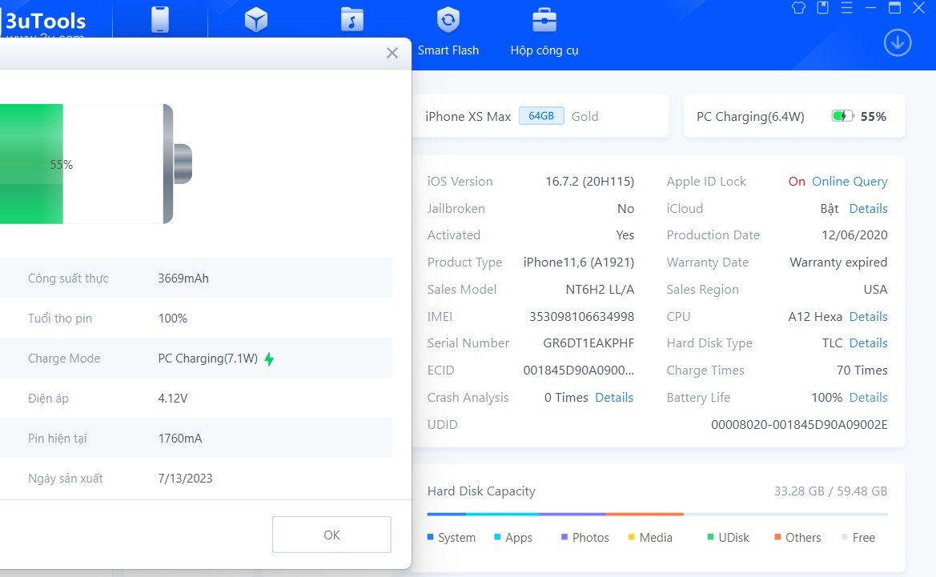
Task: Click the "PC Charging(6.4W)" status text
Action: point(750,116)
